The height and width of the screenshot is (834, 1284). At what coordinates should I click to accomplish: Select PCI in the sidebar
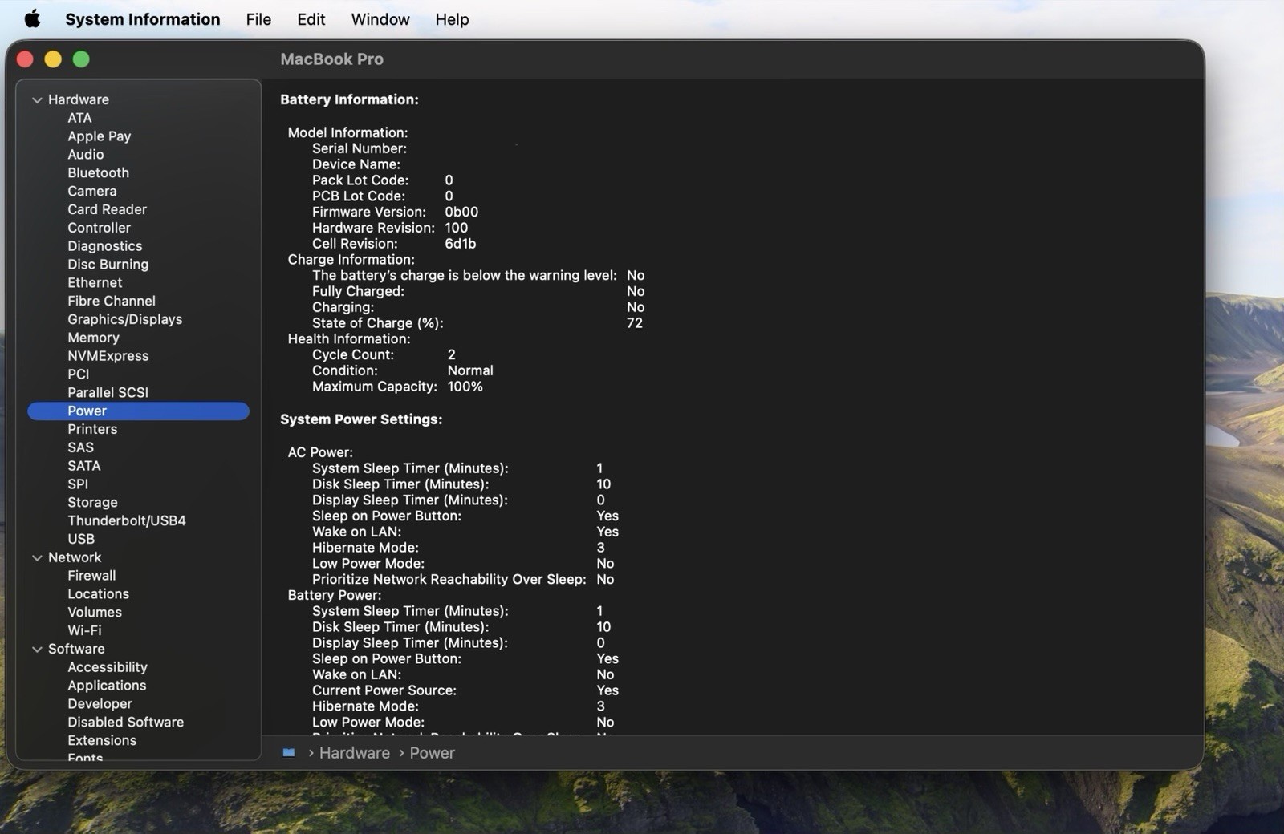79,374
